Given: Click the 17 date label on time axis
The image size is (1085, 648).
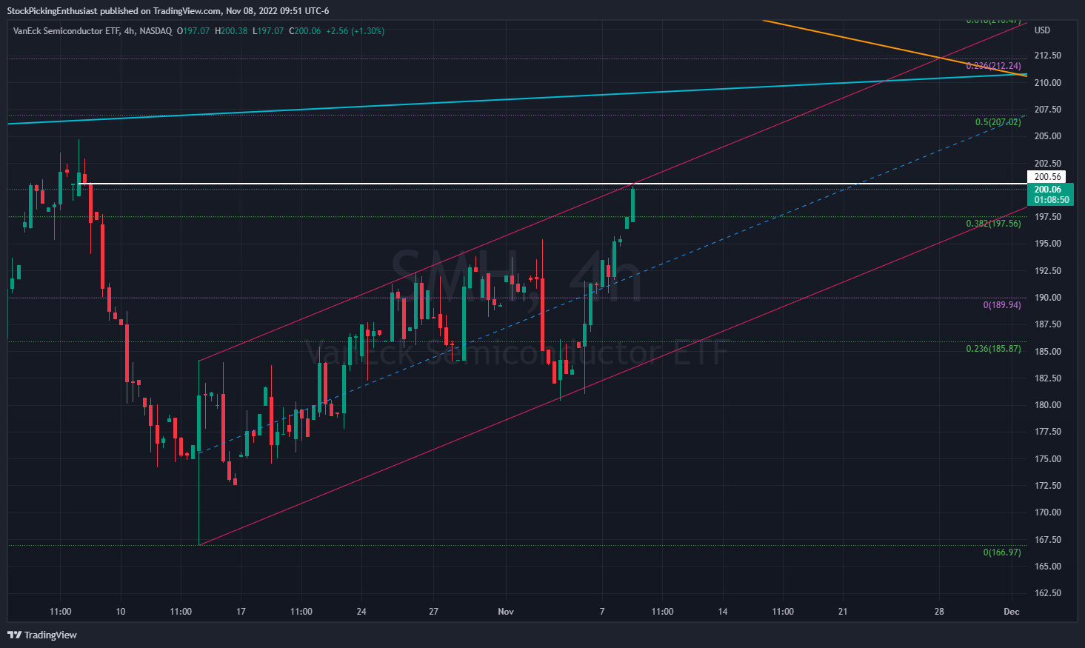Looking at the screenshot, I should click(241, 612).
